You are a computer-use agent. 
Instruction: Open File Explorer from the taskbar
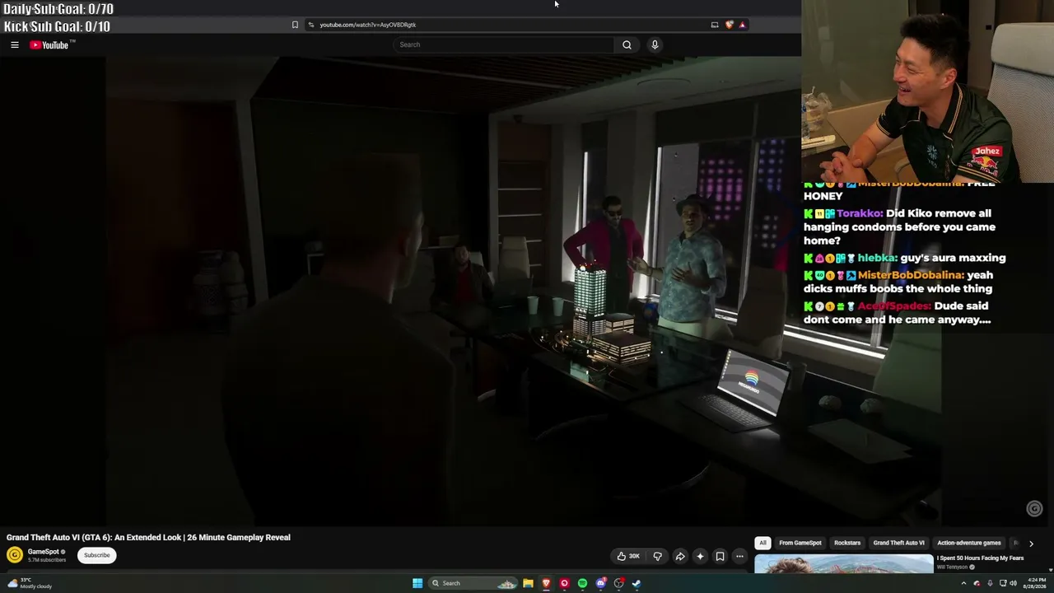pyautogui.click(x=528, y=583)
